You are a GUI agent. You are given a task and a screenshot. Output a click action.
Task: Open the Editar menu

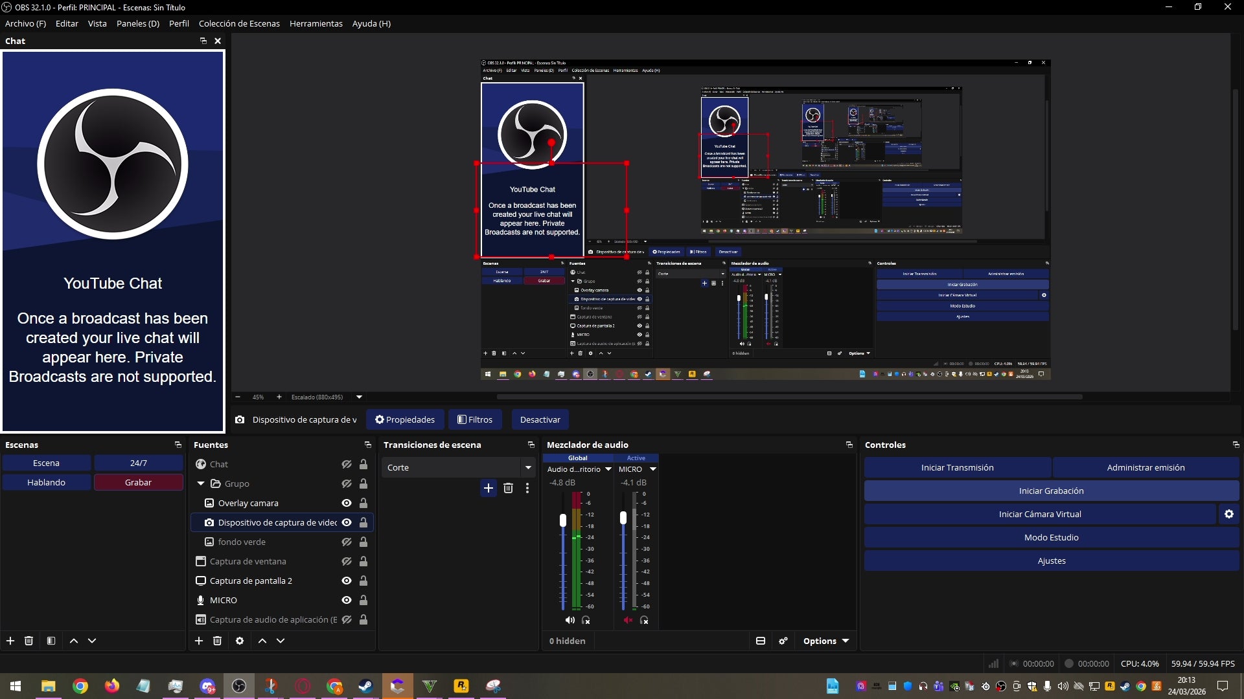click(x=67, y=23)
